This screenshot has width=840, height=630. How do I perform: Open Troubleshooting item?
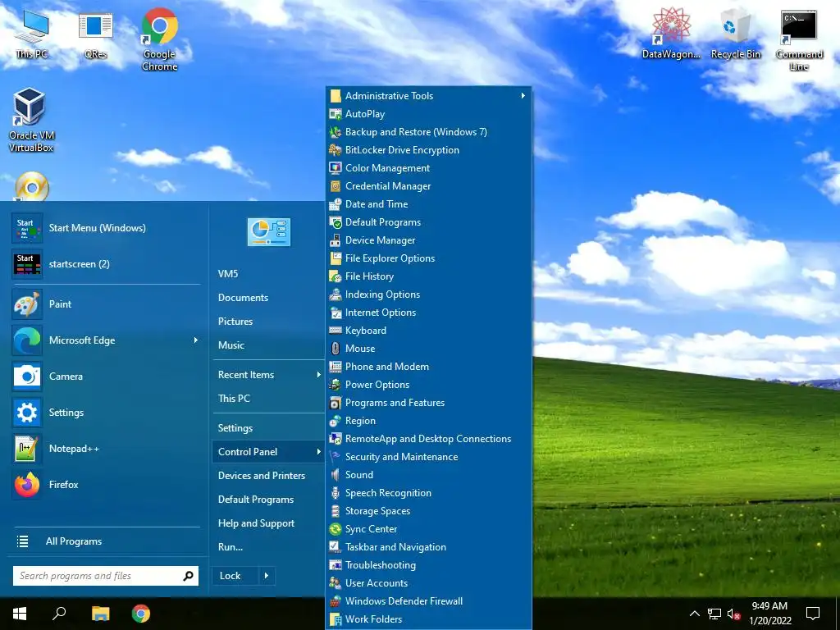tap(428, 564)
